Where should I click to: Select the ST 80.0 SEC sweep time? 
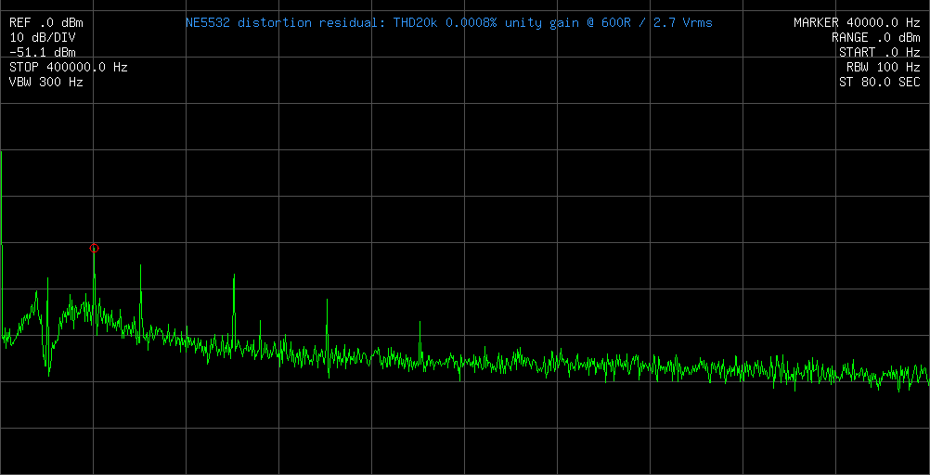pos(880,83)
